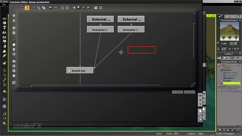Add a texture map node with the circle icon
Screen dimensions: 242x136
point(14,45)
